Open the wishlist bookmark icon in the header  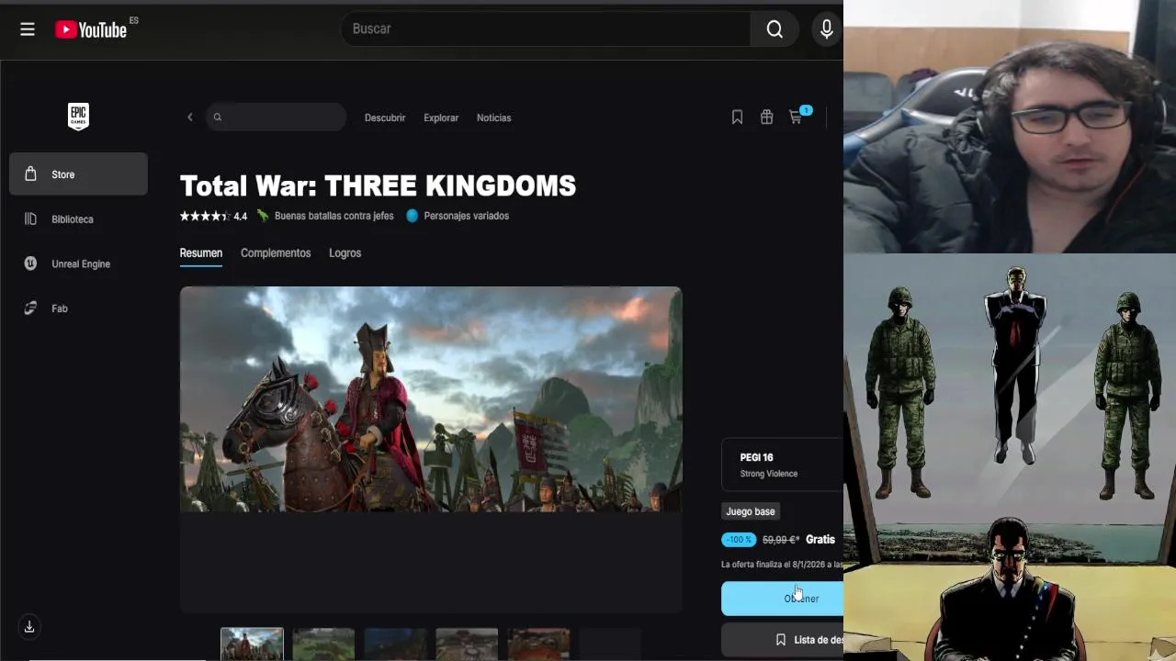click(x=737, y=118)
